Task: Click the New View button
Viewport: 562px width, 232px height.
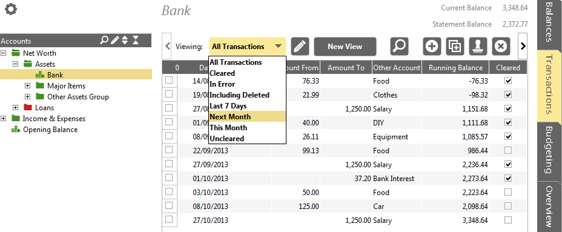Action: (345, 47)
